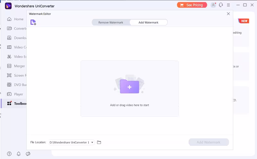Click the Home house icon
Screen dimensions: 257x159
[x=9, y=19]
